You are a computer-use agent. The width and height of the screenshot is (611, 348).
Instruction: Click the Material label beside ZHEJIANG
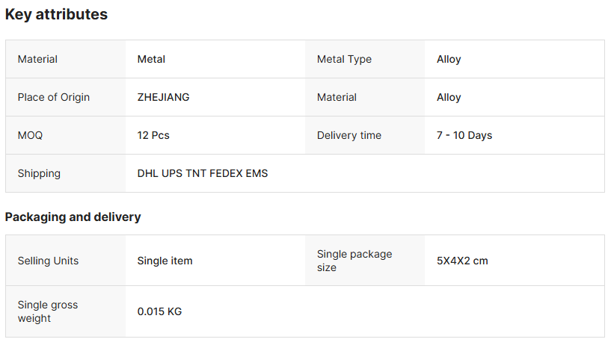pos(337,97)
